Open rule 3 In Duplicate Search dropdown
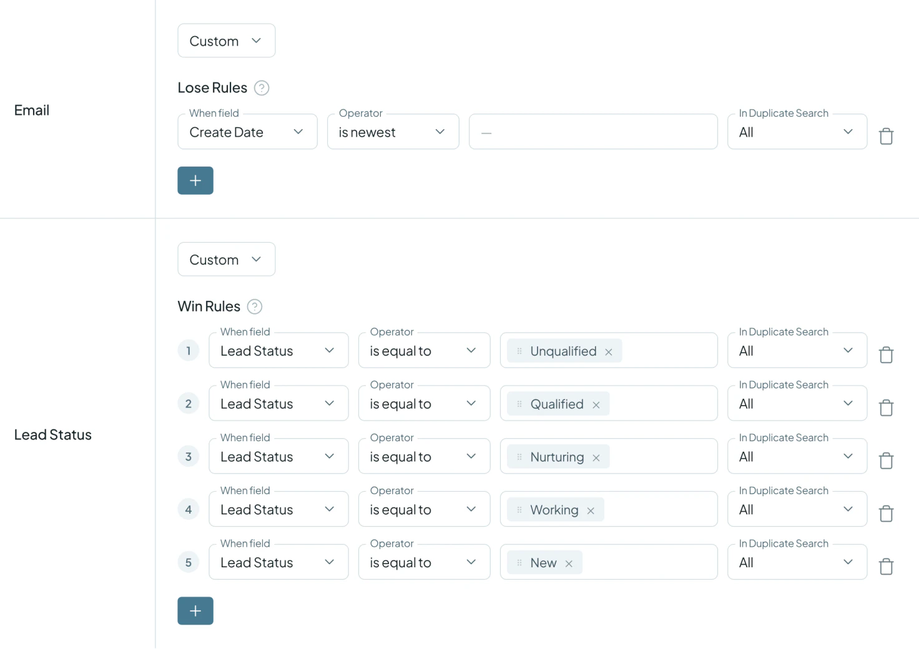Screen dimensions: 919x649 (x=797, y=456)
